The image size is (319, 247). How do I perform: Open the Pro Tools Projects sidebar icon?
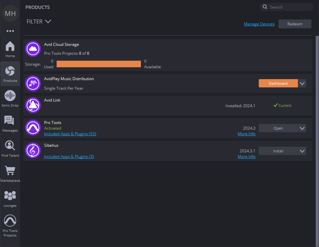point(10,221)
